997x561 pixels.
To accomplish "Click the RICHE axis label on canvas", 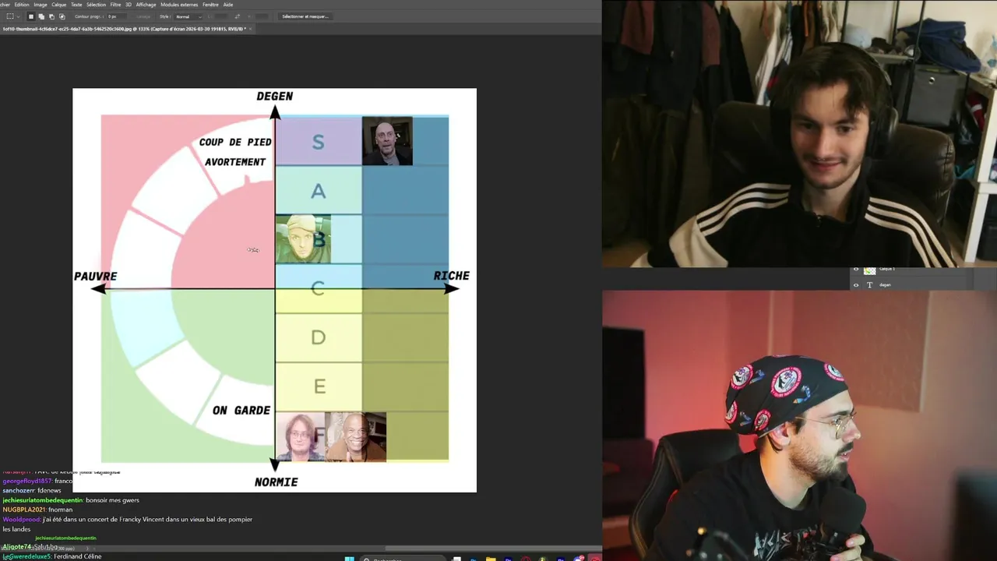I will click(x=451, y=275).
